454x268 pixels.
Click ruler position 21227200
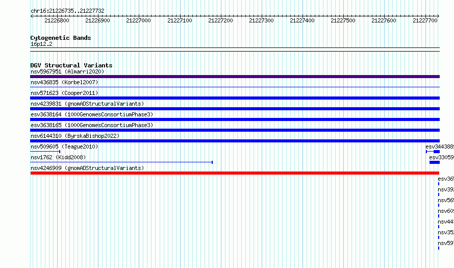point(221,20)
